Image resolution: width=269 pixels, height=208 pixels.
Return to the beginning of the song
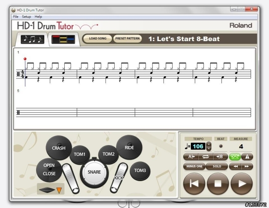point(194,184)
